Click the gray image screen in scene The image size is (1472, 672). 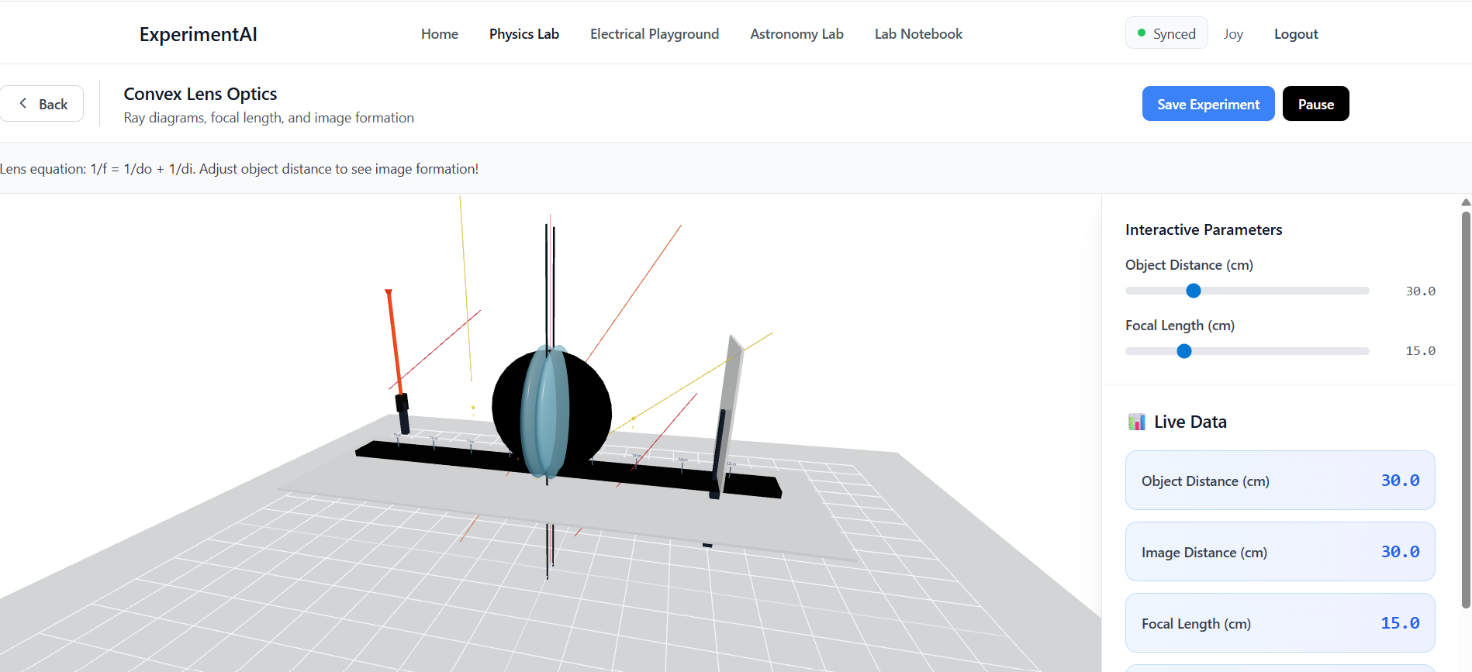pos(729,415)
